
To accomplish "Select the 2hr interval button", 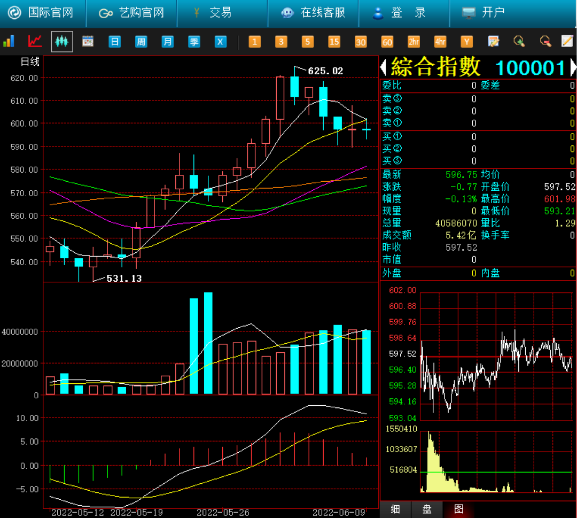I will [x=414, y=42].
